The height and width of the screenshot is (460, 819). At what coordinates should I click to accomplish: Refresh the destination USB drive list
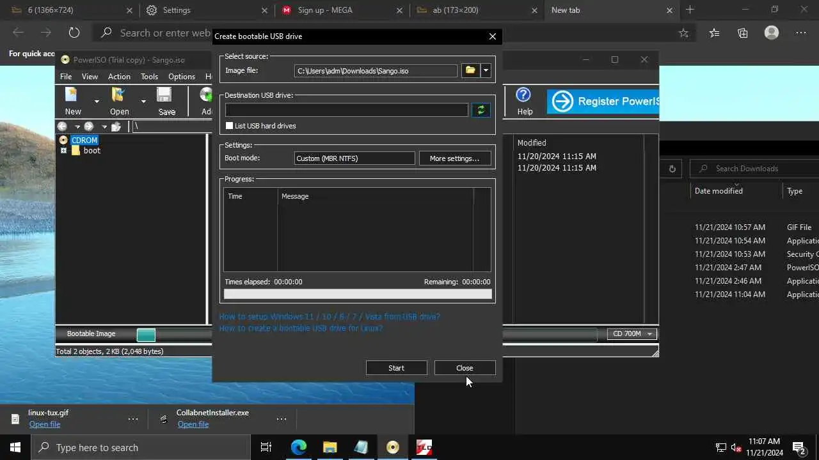coord(481,110)
